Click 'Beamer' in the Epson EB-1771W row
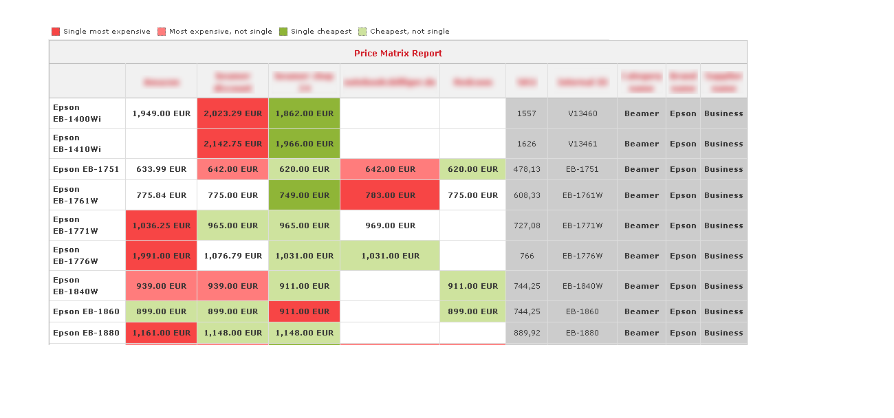Screen dimensions: 894x418 click(x=642, y=225)
